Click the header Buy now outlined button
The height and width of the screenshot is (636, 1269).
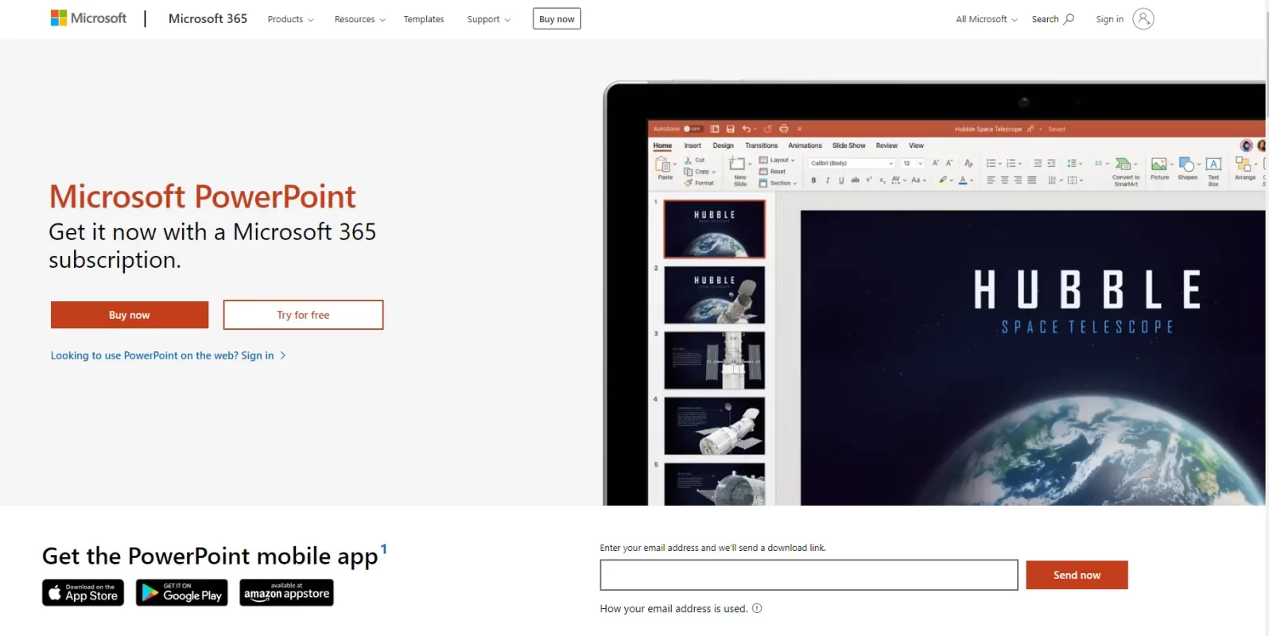point(557,19)
